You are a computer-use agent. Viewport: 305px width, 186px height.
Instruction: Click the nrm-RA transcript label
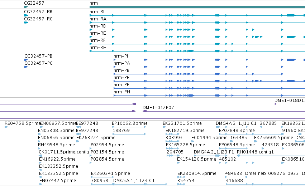(x=98, y=19)
